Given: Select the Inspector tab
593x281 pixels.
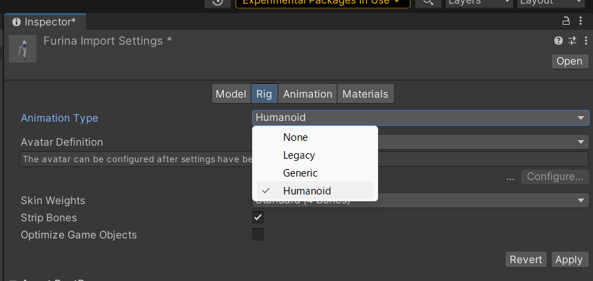Looking at the screenshot, I should tap(45, 22).
